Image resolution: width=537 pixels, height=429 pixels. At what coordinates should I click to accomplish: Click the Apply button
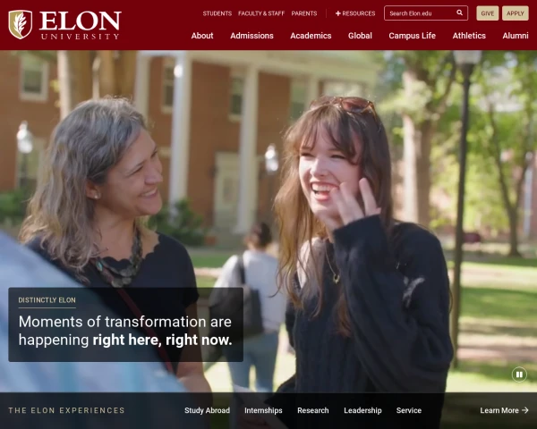(x=516, y=13)
